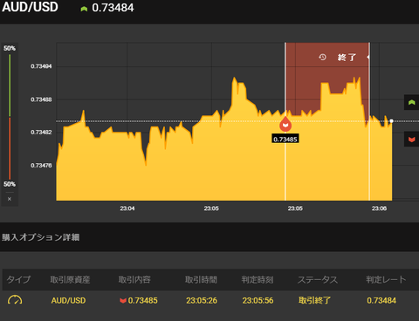Click the 0.73494 axis label
The height and width of the screenshot is (321, 419).
[x=41, y=66]
